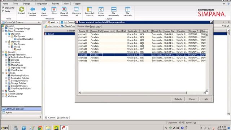This screenshot has height=130, width=231.
Task: Select the MediaAgents node icon
Action: point(9,65)
